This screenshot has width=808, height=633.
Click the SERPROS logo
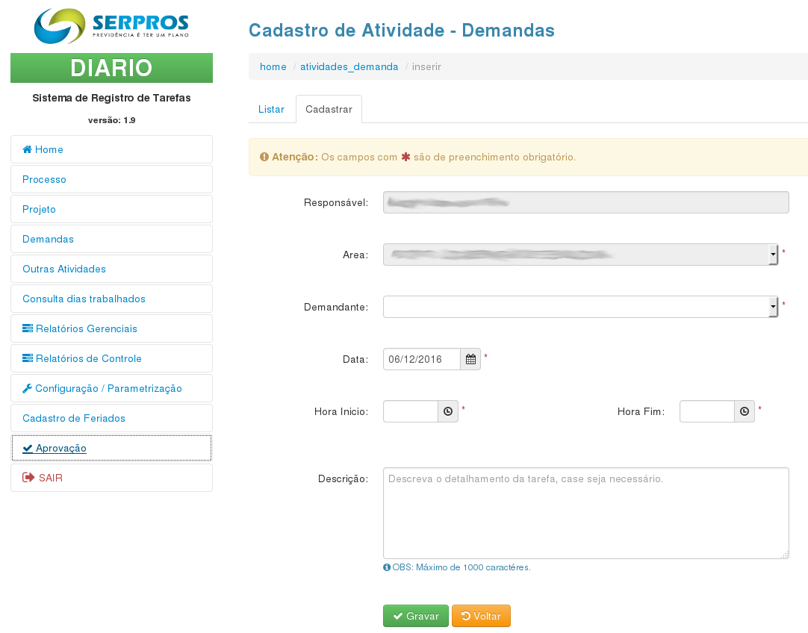click(111, 26)
